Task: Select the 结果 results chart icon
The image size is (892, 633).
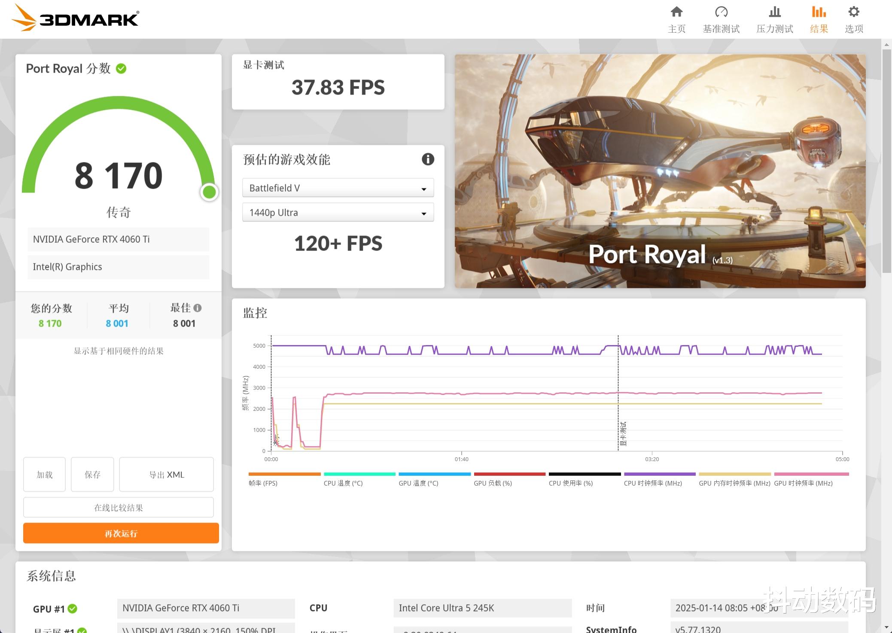Action: click(819, 12)
